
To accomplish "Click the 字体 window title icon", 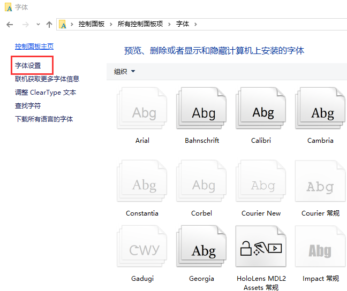I will [9, 7].
